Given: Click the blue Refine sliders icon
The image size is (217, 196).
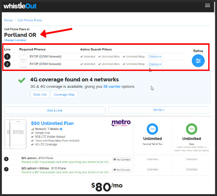Looking at the screenshot, I should tap(198, 60).
